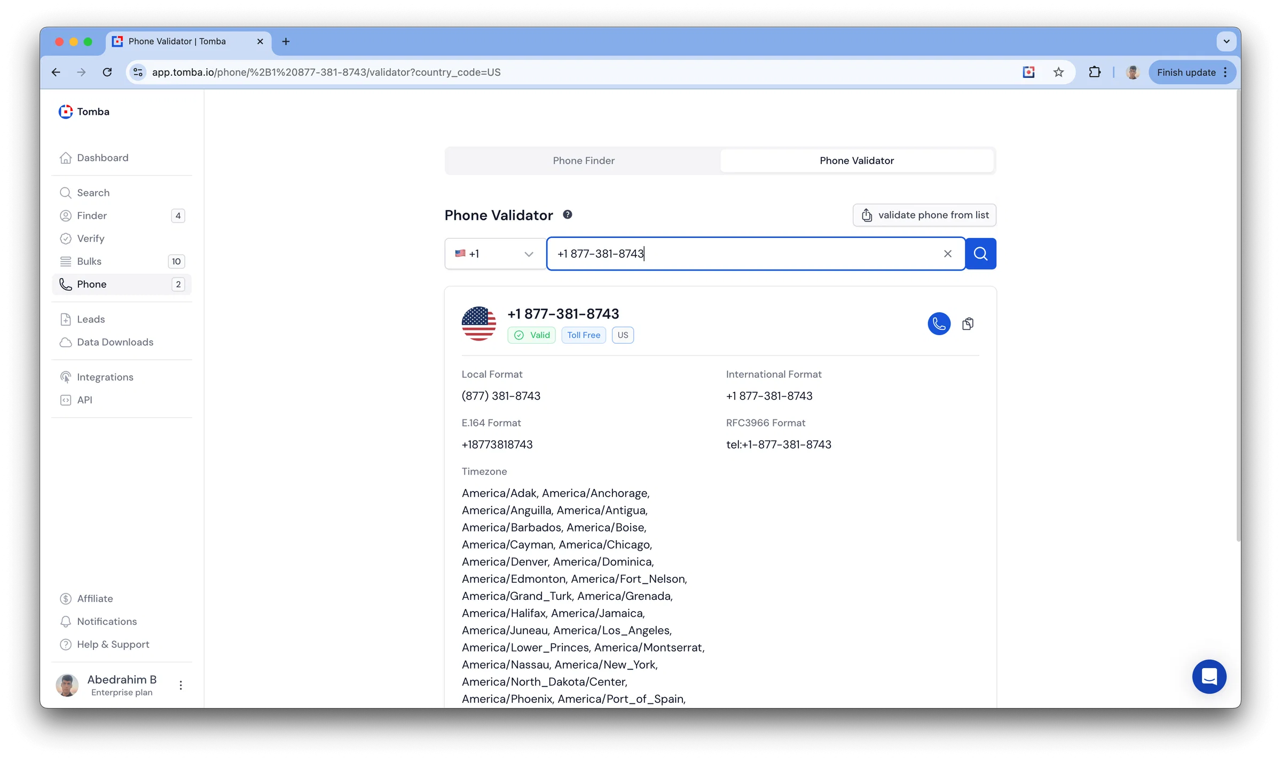1281x761 pixels.
Task: Click the Abedrahim B profile avatar
Action: [x=67, y=685]
